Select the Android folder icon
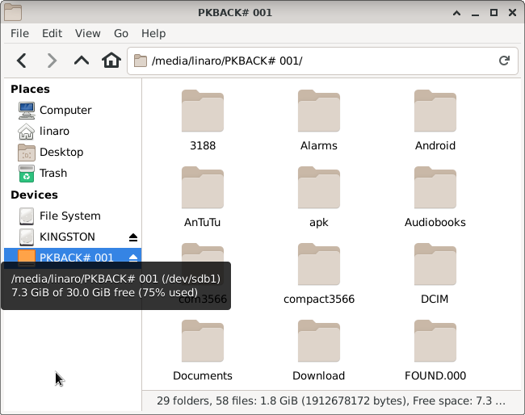This screenshot has height=415, width=525. [435, 111]
